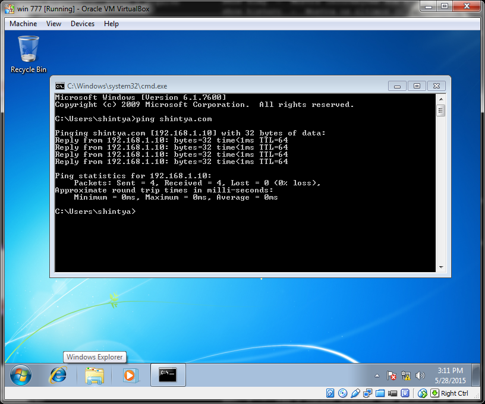Click the cmd.exe taskbar button

pos(168,375)
